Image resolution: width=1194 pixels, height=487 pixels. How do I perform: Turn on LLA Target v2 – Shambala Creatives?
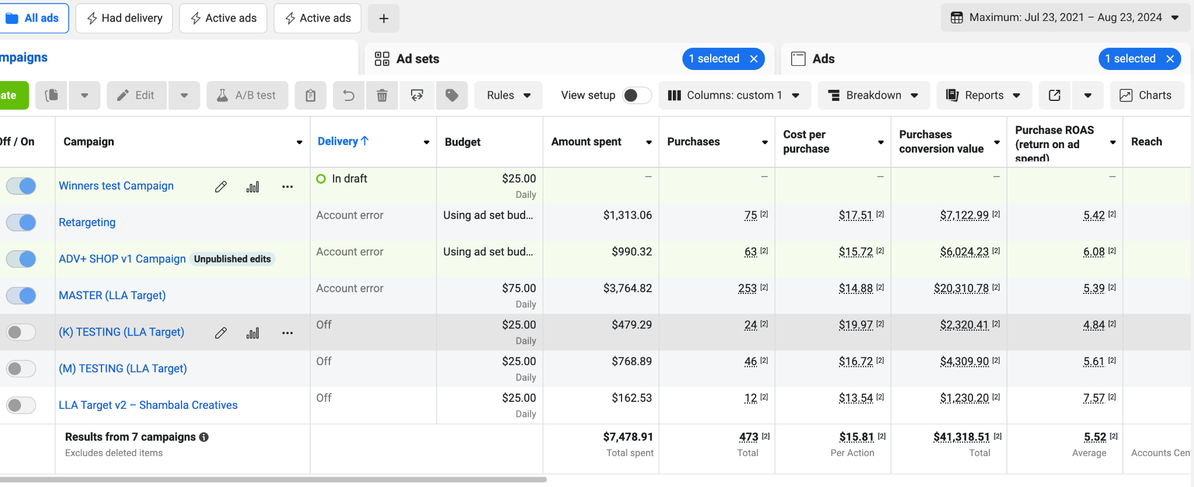(21, 405)
